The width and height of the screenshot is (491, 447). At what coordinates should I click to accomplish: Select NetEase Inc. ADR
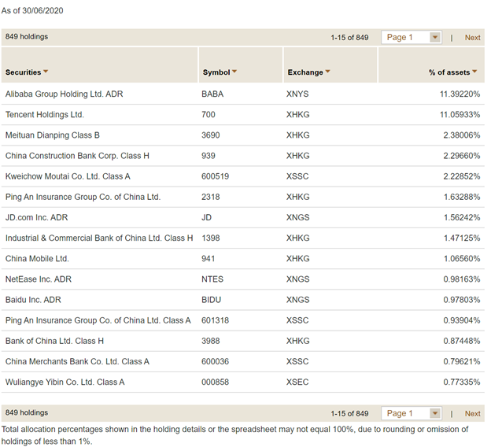[x=39, y=279]
